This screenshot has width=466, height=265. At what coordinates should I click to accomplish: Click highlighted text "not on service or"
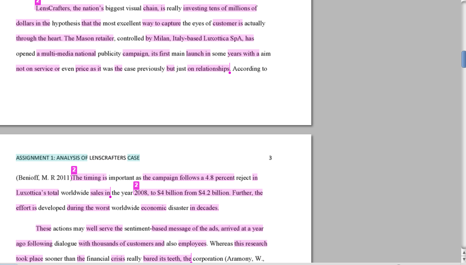(x=38, y=69)
